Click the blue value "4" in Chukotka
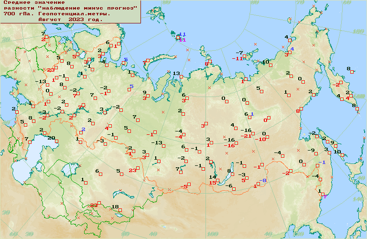This screenshot has height=239, width=367. (x=292, y=49)
